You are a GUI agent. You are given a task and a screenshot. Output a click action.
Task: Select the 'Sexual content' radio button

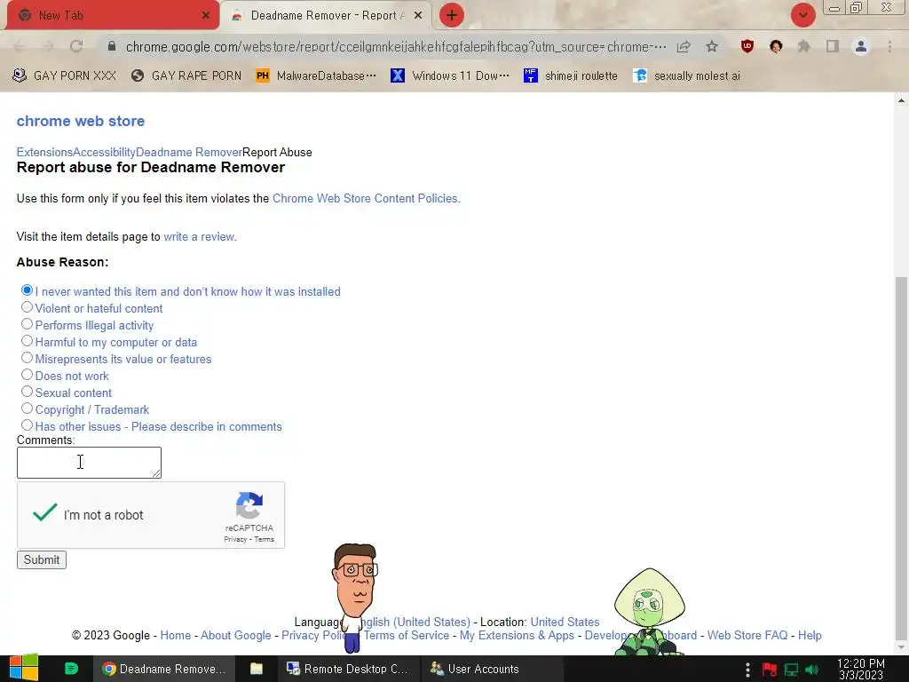(x=27, y=392)
